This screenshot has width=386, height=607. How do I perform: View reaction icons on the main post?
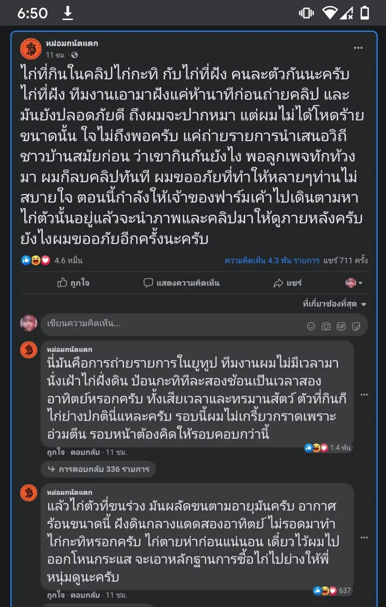(36, 260)
